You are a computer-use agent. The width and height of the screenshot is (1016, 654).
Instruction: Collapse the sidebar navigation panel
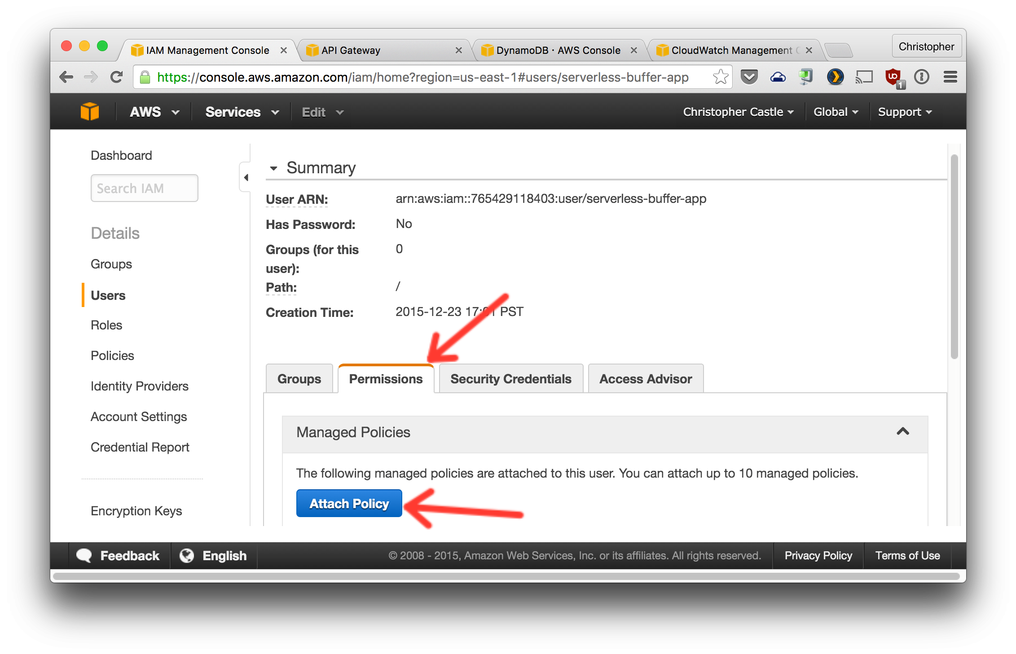coord(246,178)
